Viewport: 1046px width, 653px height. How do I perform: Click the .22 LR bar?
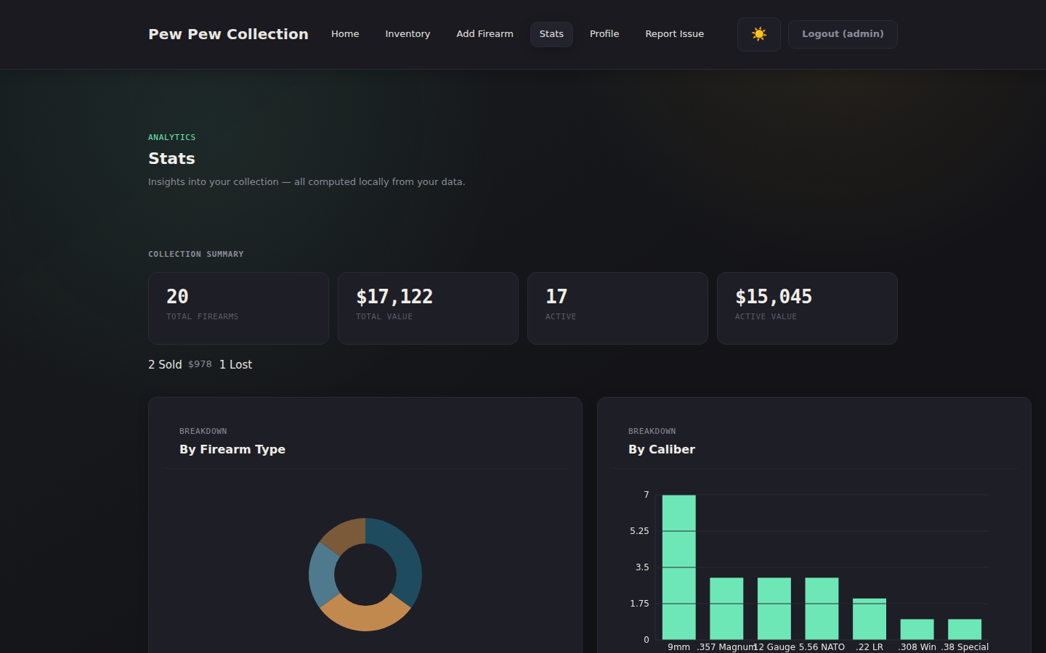click(869, 619)
